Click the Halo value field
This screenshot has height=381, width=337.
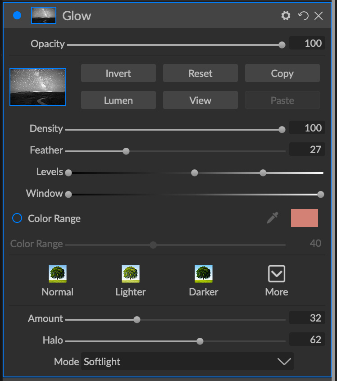(307, 339)
